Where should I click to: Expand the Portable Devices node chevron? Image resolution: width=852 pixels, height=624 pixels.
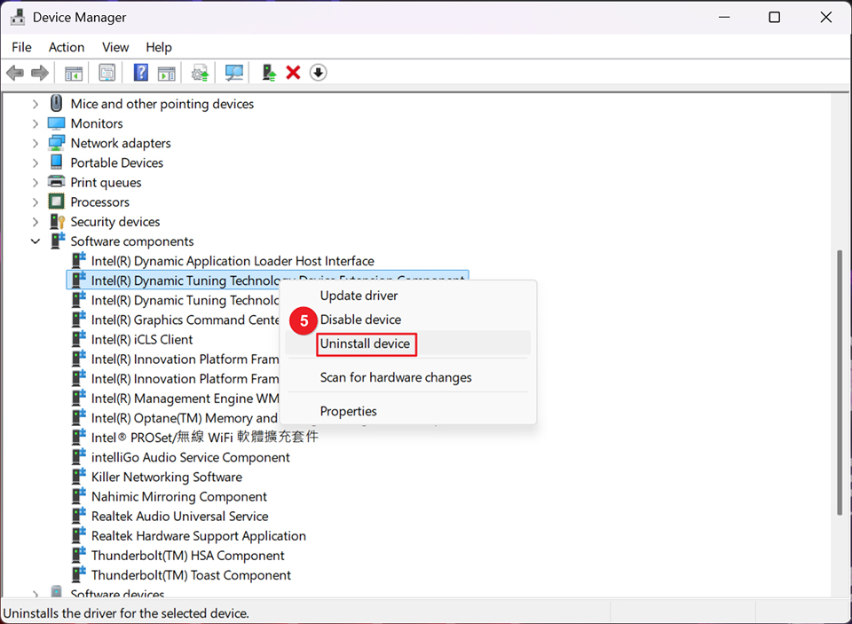coord(35,162)
